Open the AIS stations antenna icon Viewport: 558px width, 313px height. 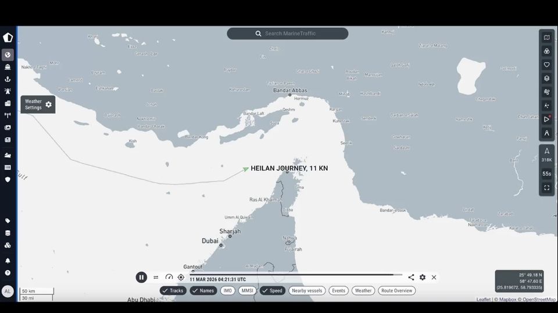[8, 115]
